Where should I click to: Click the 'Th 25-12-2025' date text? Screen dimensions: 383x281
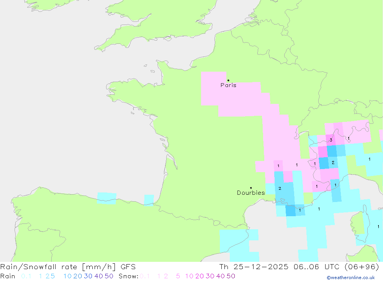point(254,266)
